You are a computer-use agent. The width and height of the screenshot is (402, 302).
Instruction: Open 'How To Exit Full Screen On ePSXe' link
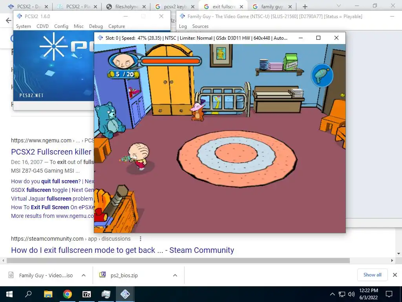pos(53,207)
